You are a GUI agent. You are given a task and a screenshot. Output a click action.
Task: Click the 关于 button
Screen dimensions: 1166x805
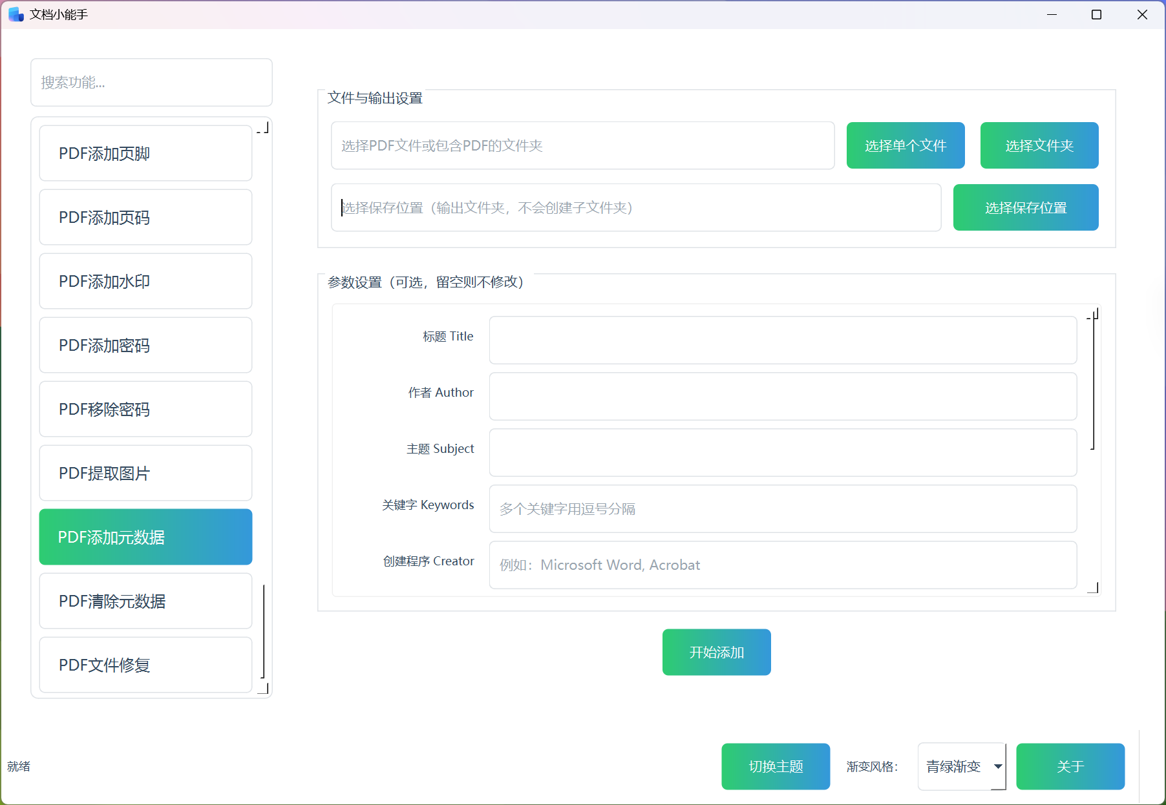[1070, 766]
